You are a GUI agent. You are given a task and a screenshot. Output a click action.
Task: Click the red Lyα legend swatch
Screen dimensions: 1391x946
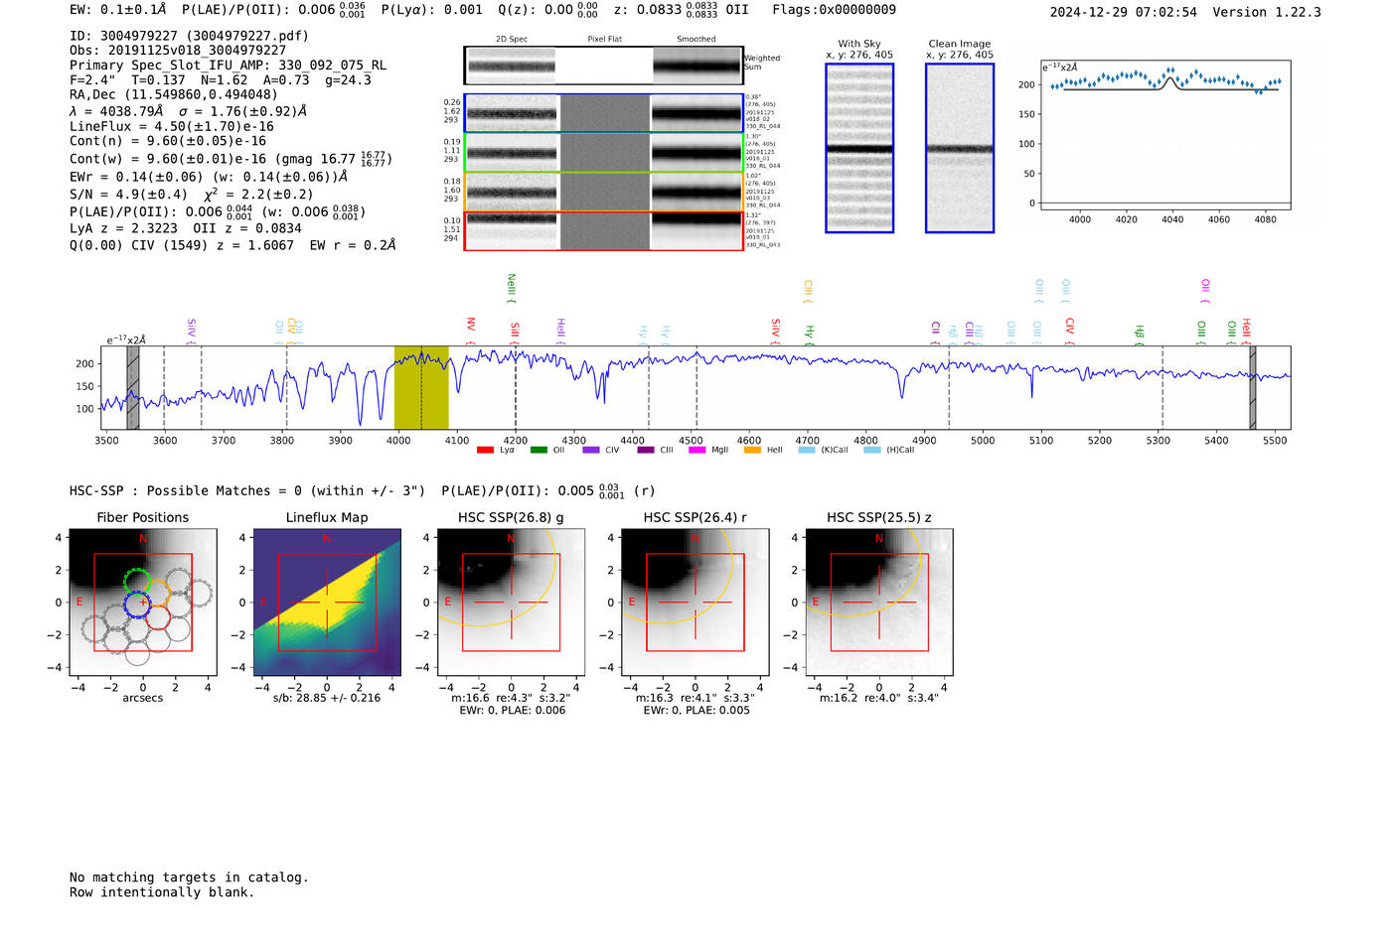tap(485, 450)
